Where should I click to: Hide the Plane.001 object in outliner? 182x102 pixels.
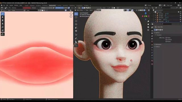click(x=181, y=22)
